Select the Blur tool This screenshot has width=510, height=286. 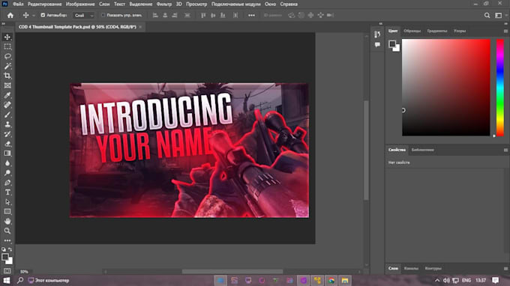pyautogui.click(x=7, y=163)
